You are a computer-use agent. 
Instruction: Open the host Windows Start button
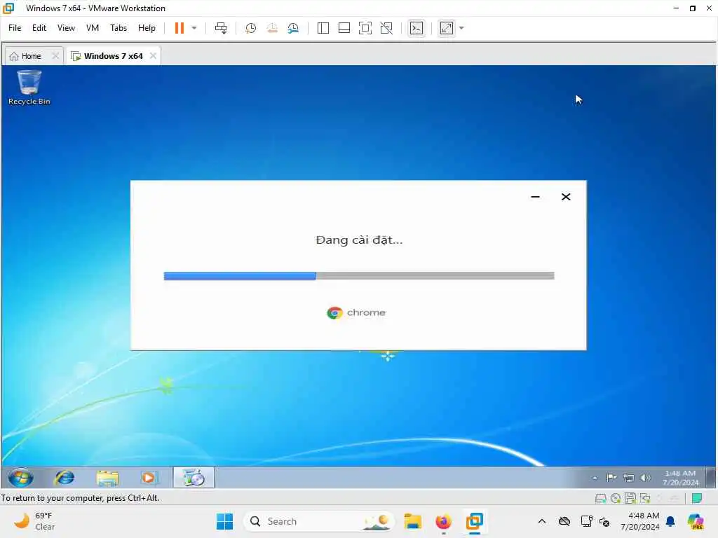click(x=224, y=521)
